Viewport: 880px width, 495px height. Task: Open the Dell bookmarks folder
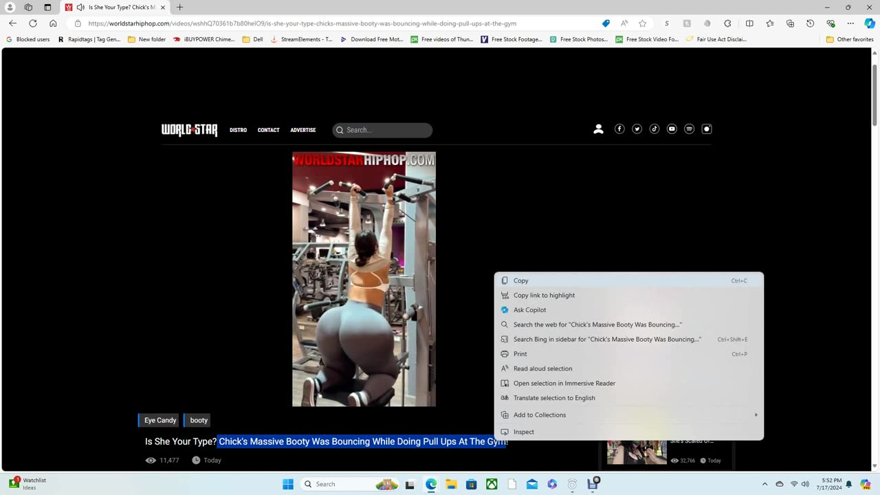pyautogui.click(x=252, y=39)
